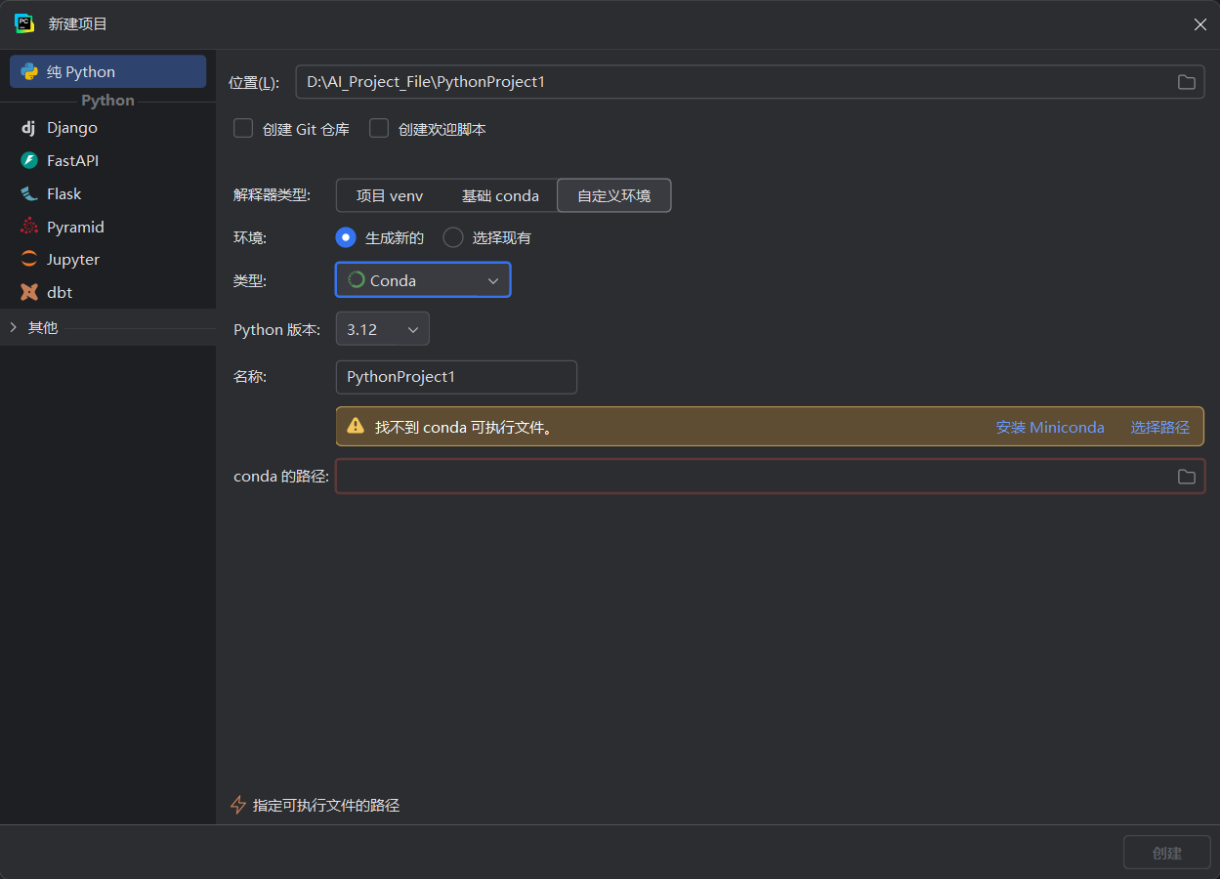Click the 名称 PythonProject1 field
The width and height of the screenshot is (1220, 879).
[456, 377]
